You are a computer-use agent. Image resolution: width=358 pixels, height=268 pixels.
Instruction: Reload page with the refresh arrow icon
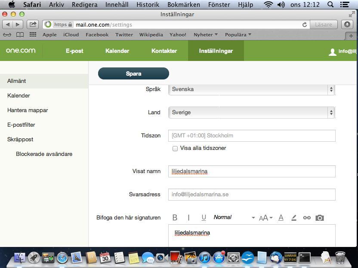tap(305, 24)
